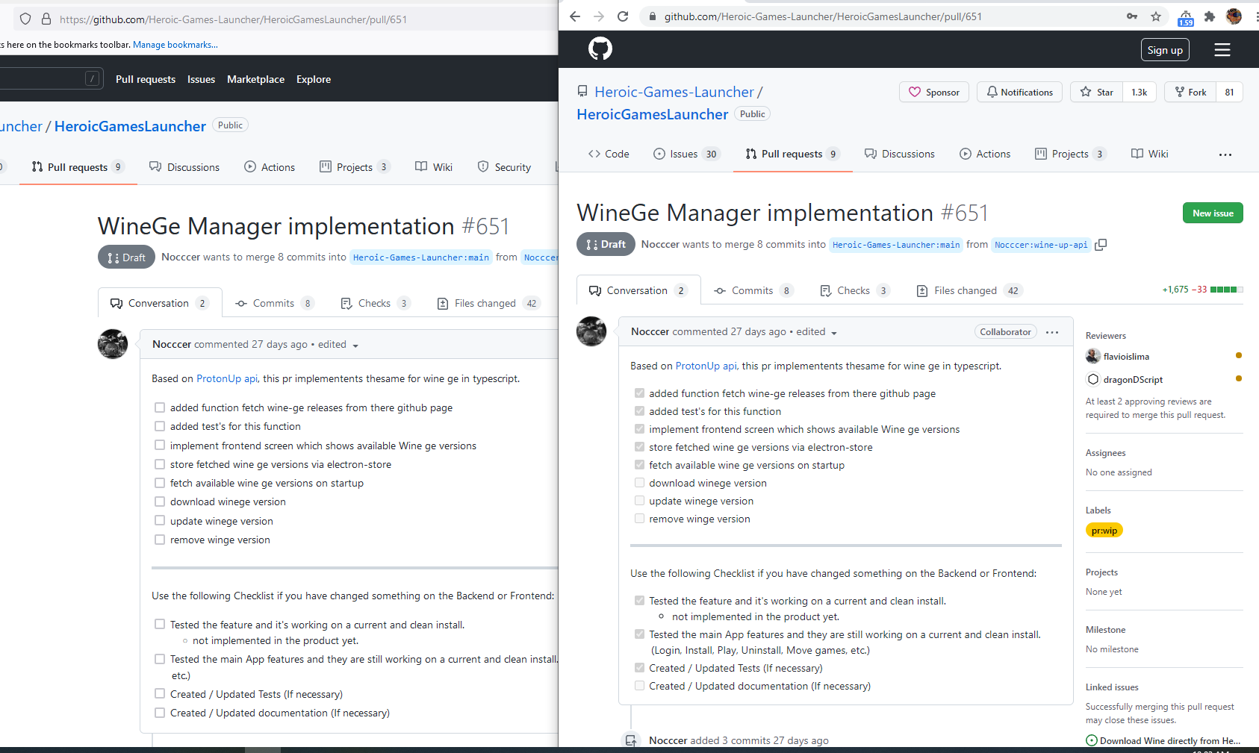Open the Notifications bell
Viewport: 1259px width, 753px height.
tap(1019, 92)
